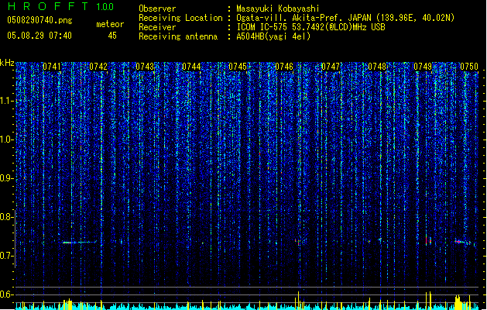Click the 0744 time marker

(x=191, y=67)
